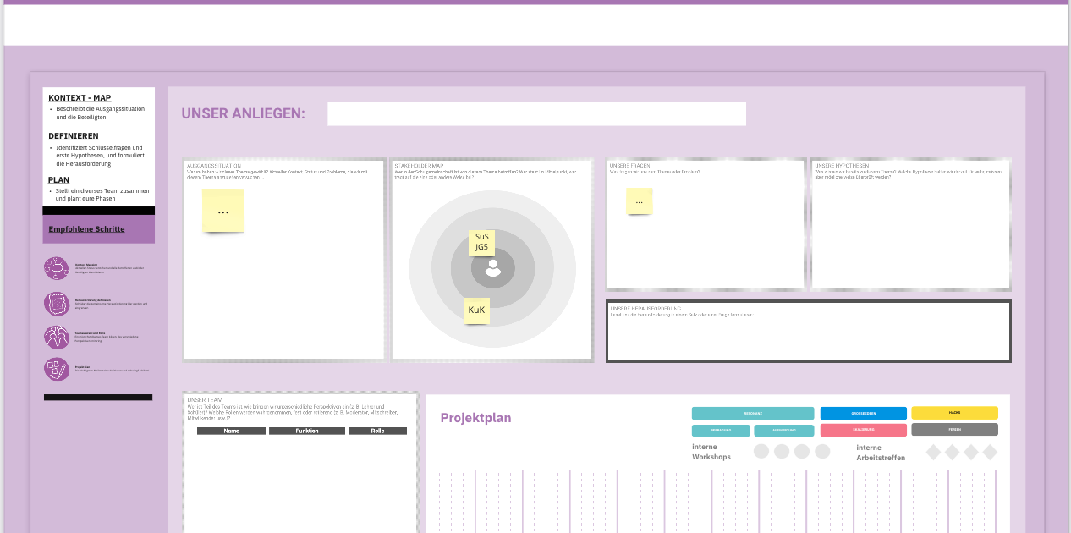Click the last grey workshop circle marker
This screenshot has width=1071, height=533.
point(822,452)
